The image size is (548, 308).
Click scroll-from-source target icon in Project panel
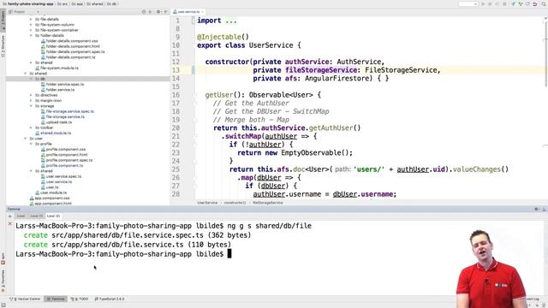(144, 12)
